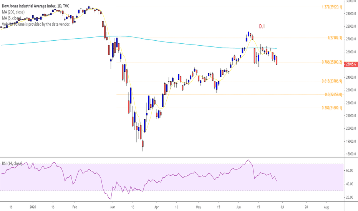Click the May label on time axis
The height and width of the screenshot is (211, 358).
(x=199, y=207)
